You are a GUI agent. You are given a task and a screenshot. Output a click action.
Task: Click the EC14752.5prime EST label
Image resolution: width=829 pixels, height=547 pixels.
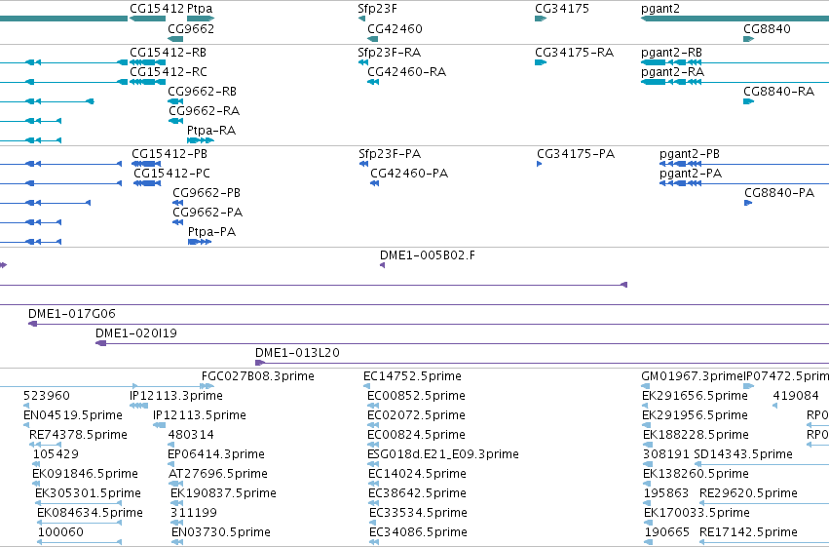coord(412,376)
